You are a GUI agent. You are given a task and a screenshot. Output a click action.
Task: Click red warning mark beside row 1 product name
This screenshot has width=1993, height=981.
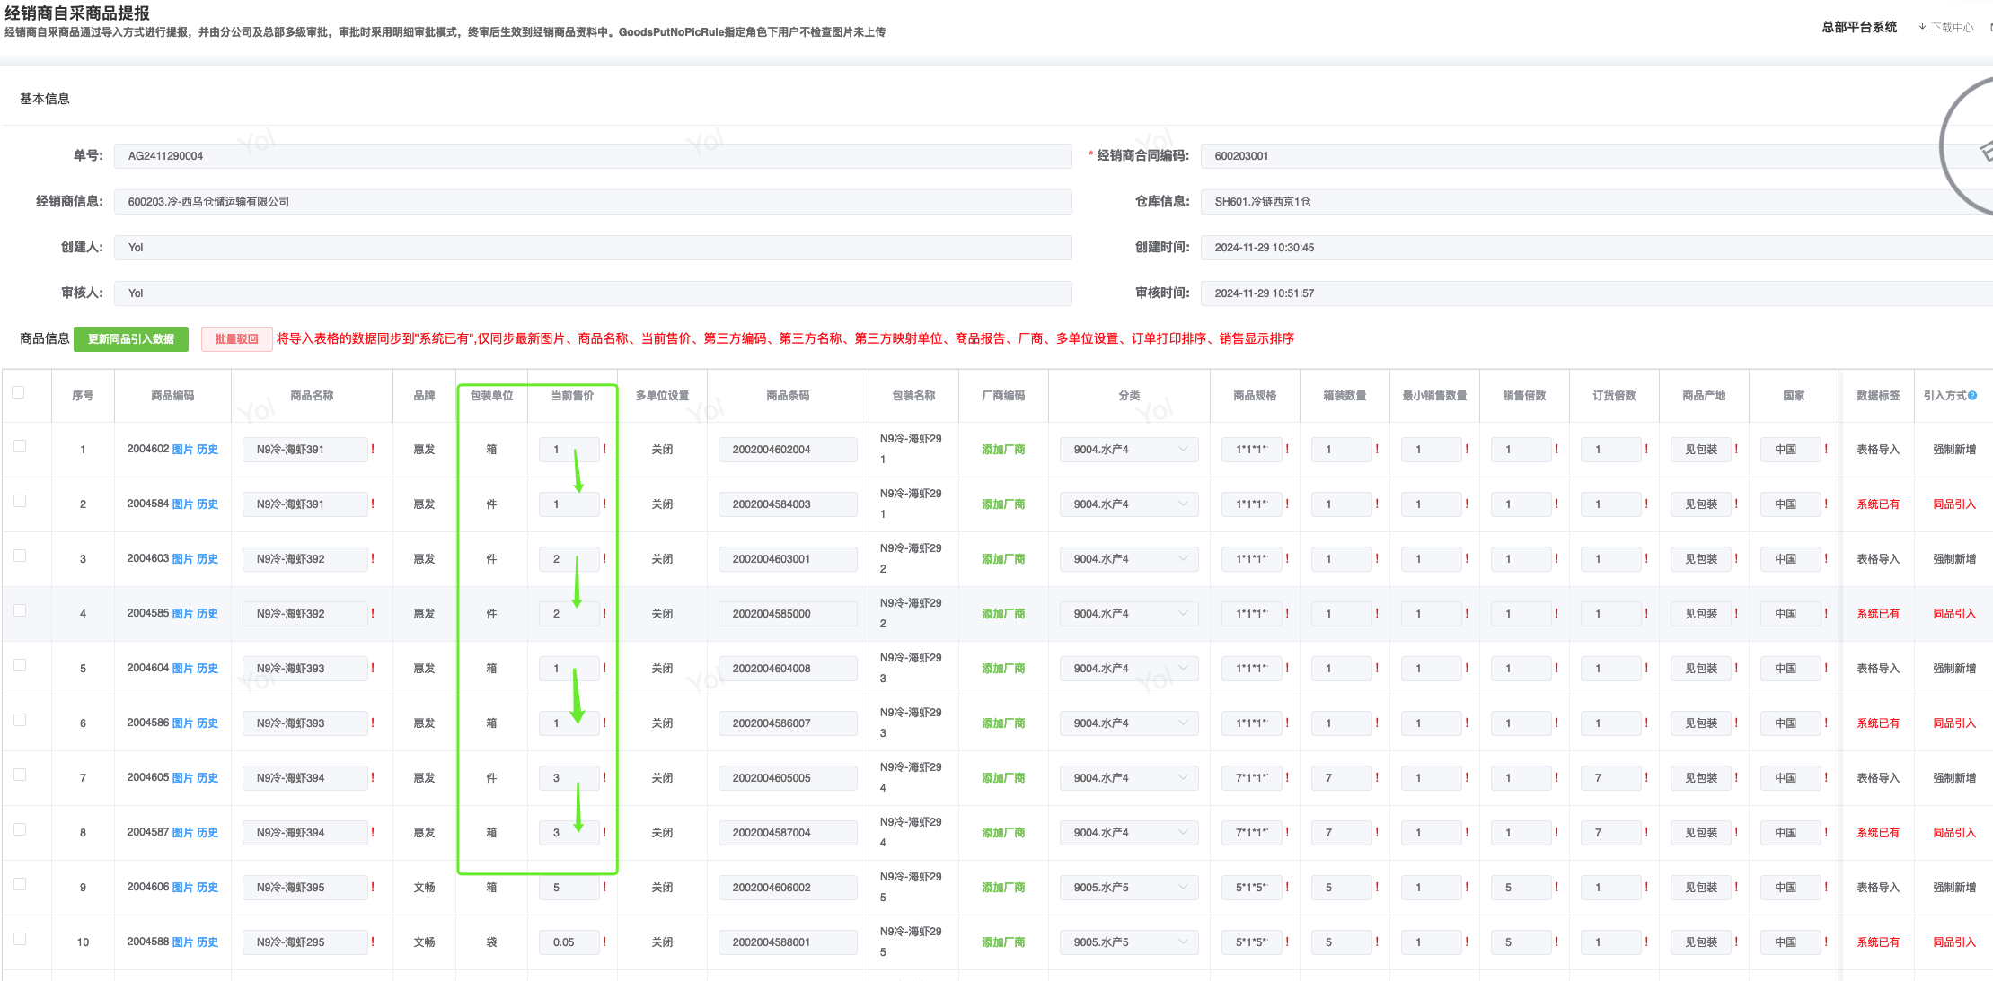tap(373, 449)
